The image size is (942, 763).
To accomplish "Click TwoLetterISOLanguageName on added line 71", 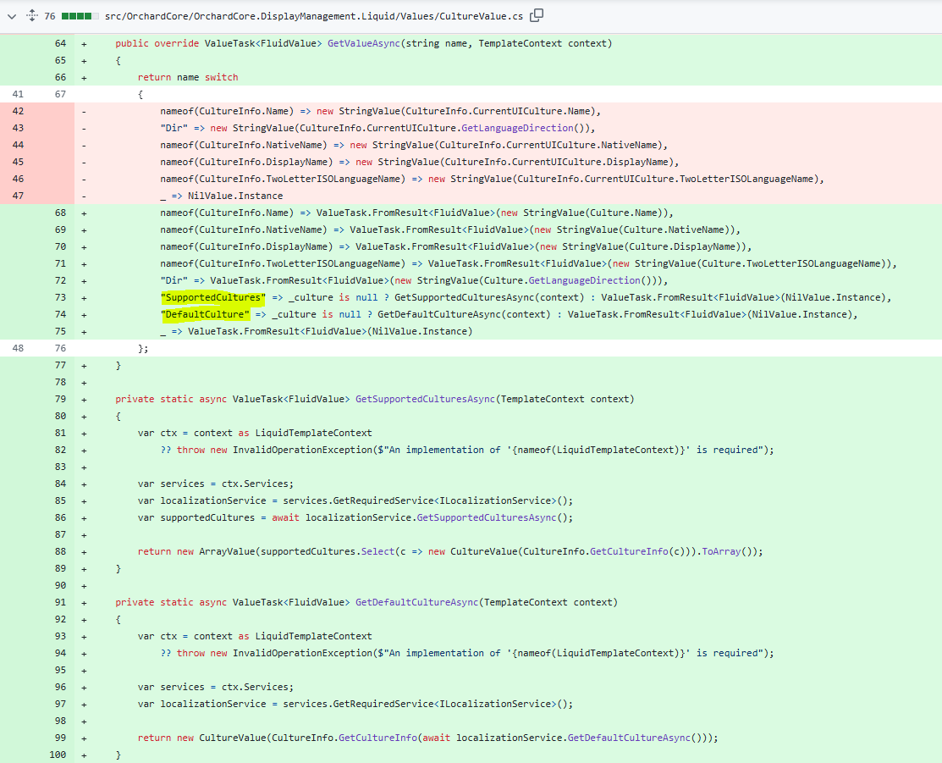I will point(813,263).
